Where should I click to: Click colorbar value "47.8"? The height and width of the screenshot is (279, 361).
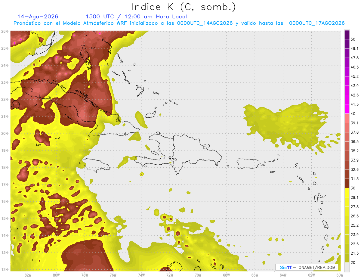coord(354,58)
